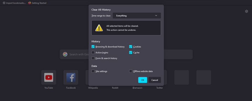Screen dimensions: 252x101
Task: Click the Cancel button
Action: [155, 80]
